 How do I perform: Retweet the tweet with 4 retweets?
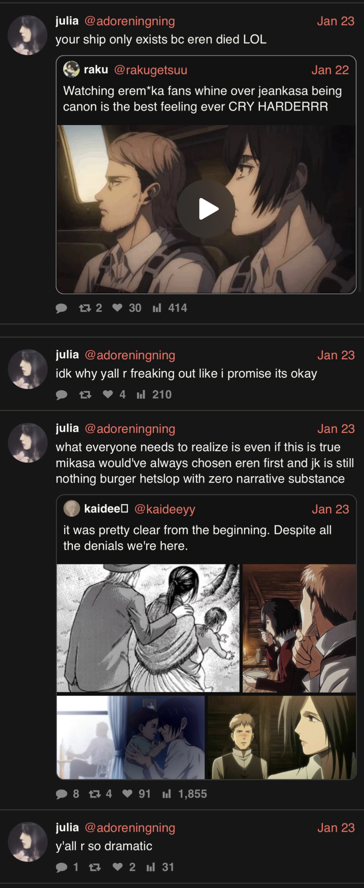100,794
